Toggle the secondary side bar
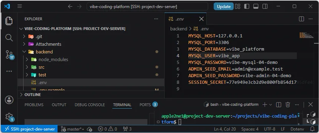This screenshot has width=319, height=133. point(265,7)
